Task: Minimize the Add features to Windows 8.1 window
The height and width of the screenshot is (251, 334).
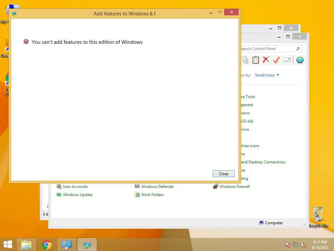Action: (211, 13)
